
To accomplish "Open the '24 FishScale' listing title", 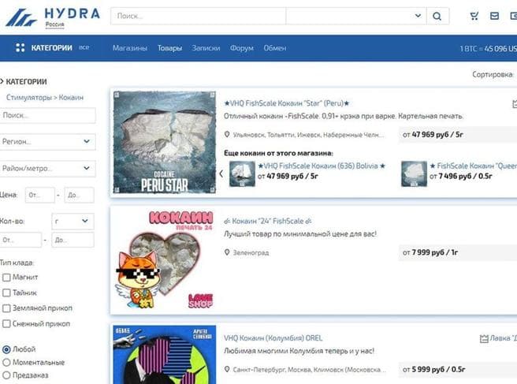I will (x=268, y=221).
